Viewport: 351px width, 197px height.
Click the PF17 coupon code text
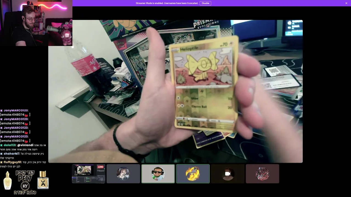[x=25, y=179]
